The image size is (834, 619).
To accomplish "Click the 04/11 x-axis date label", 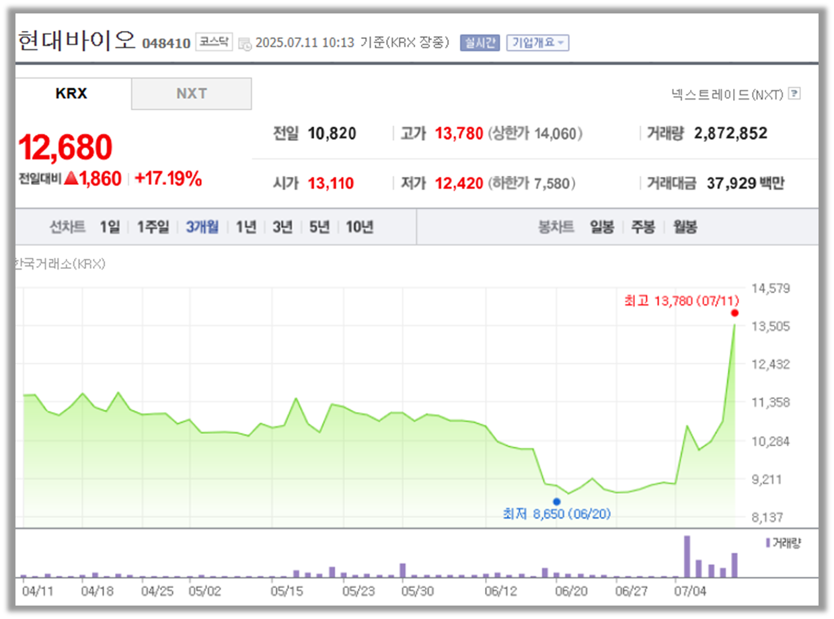I will [38, 591].
